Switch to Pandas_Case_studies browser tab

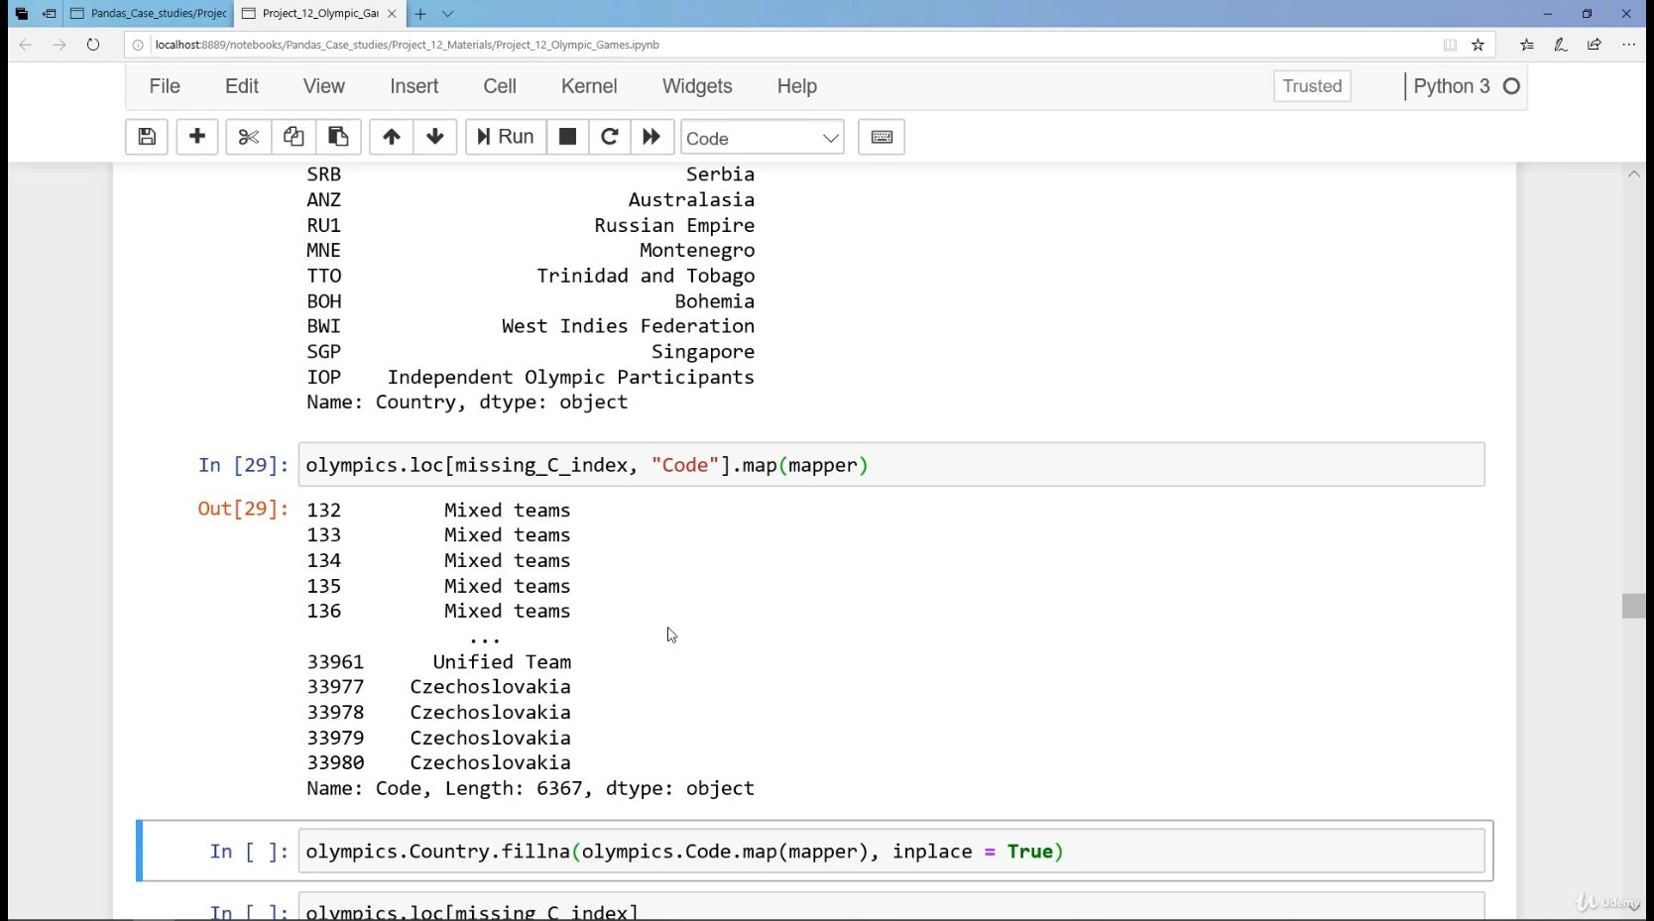pos(149,14)
